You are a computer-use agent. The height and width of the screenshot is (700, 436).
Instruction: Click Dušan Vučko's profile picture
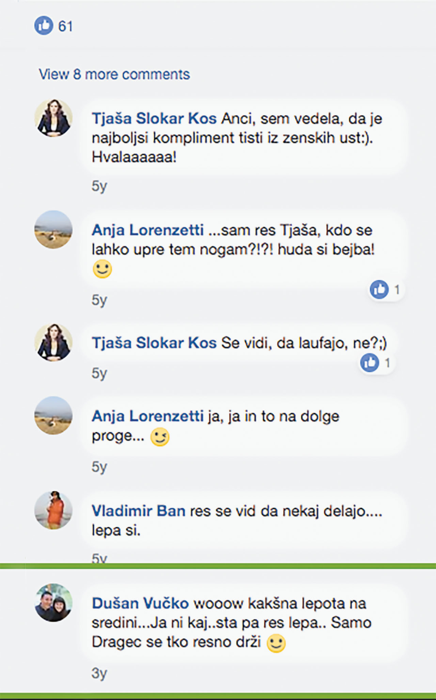[53, 602]
